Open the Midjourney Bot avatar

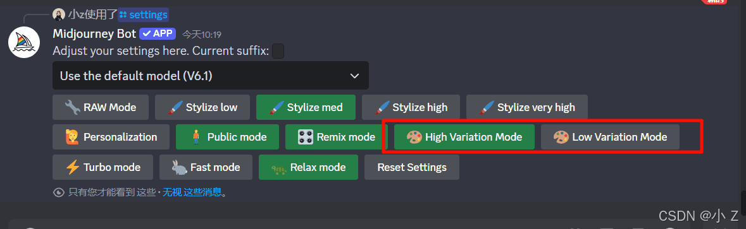(x=24, y=42)
